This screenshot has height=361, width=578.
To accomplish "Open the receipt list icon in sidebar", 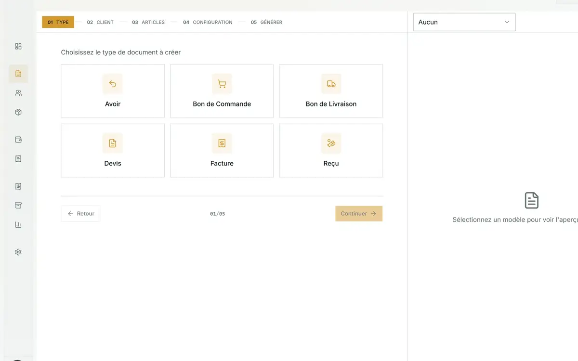I will click(x=18, y=159).
